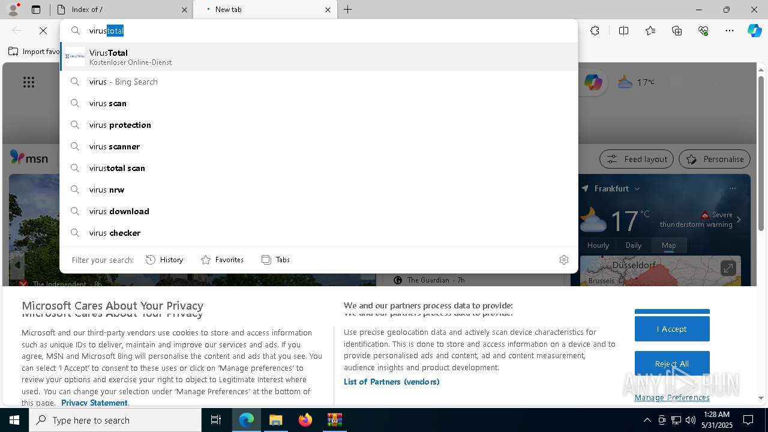Open Split screen view icon
Screen dimensions: 768x432
623,31
